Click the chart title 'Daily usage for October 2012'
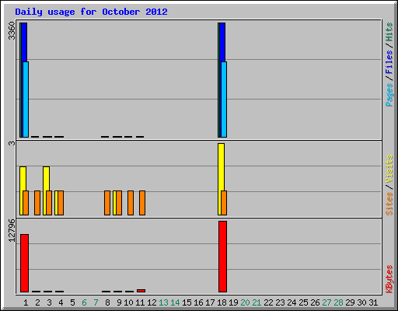 [91, 12]
